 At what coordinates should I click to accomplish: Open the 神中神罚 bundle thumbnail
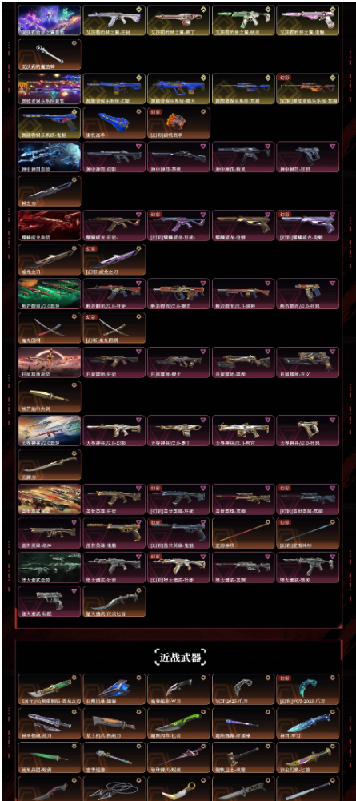tap(50, 157)
